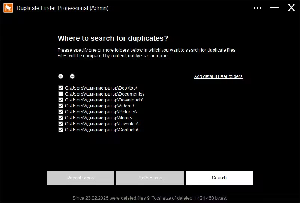Toggle the Favorites folder checkbox
Screen dimensions: 300x203
pyautogui.click(x=61, y=124)
